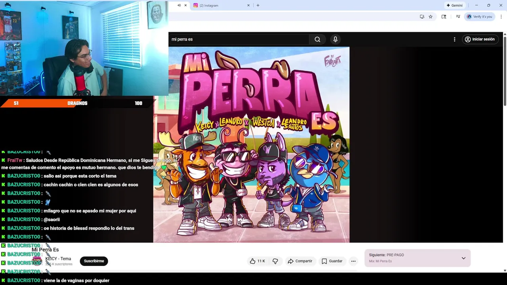Click Iniciar sesión button
Image resolution: width=507 pixels, height=285 pixels.
[x=480, y=39]
